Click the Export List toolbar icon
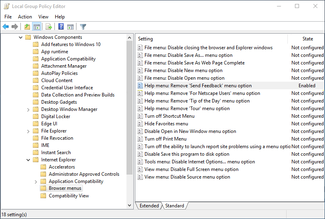This screenshot has width=325, height=219. click(48, 27)
